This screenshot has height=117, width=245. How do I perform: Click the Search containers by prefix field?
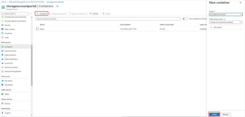[x=108, y=19]
